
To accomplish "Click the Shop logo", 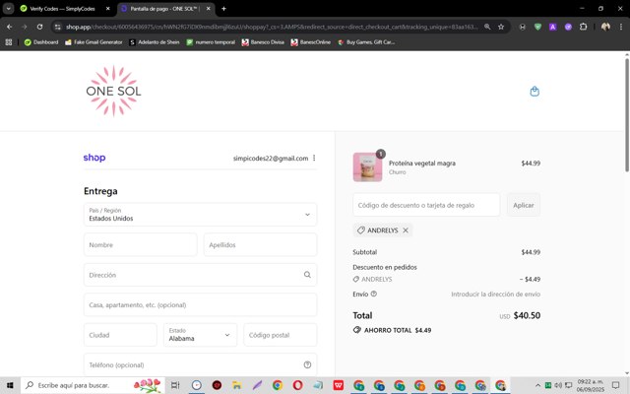I will (x=94, y=158).
